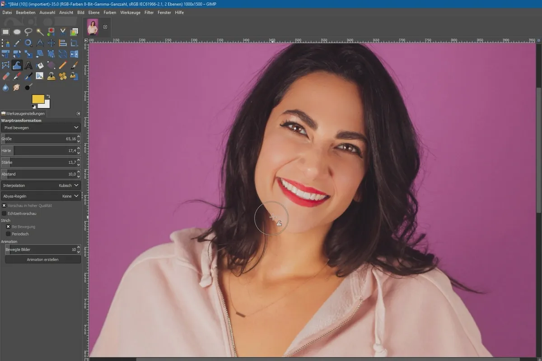The image size is (542, 361).
Task: Select the Smudge finger tool
Action: pyautogui.click(x=17, y=88)
